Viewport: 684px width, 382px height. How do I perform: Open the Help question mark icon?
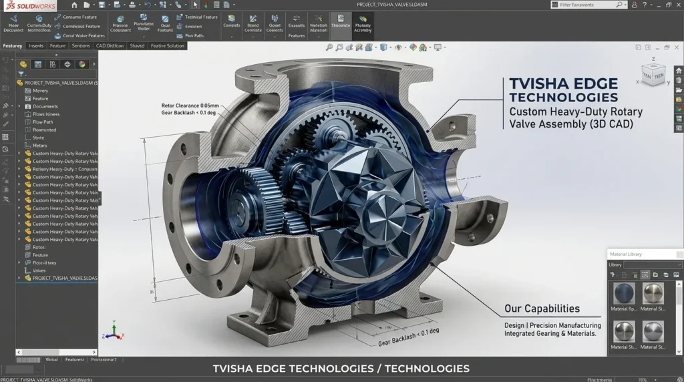point(645,5)
